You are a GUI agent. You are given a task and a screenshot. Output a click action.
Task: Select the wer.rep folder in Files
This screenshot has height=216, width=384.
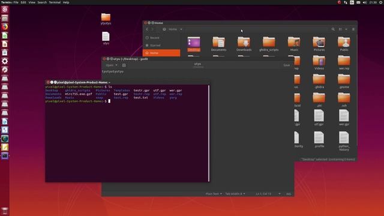pos(344,62)
